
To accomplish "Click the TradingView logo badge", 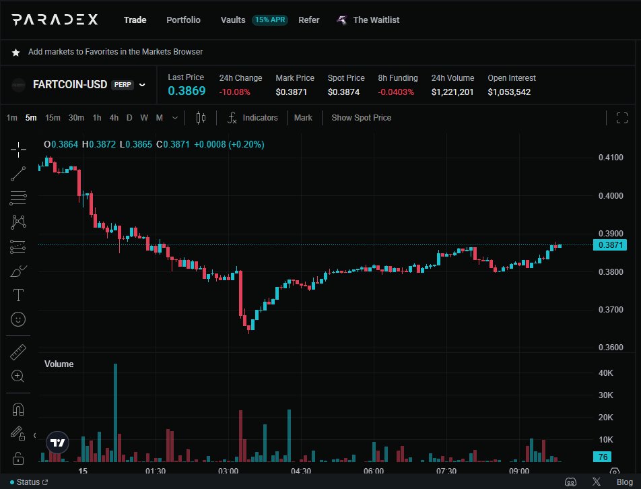I will coord(58,443).
